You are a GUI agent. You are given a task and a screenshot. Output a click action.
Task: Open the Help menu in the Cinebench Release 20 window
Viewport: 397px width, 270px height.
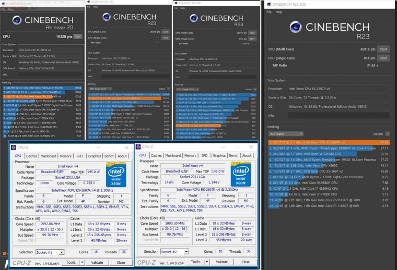coord(11,9)
